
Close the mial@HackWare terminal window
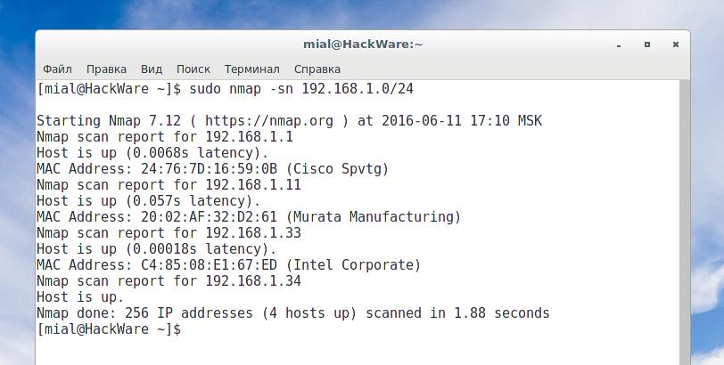point(676,44)
